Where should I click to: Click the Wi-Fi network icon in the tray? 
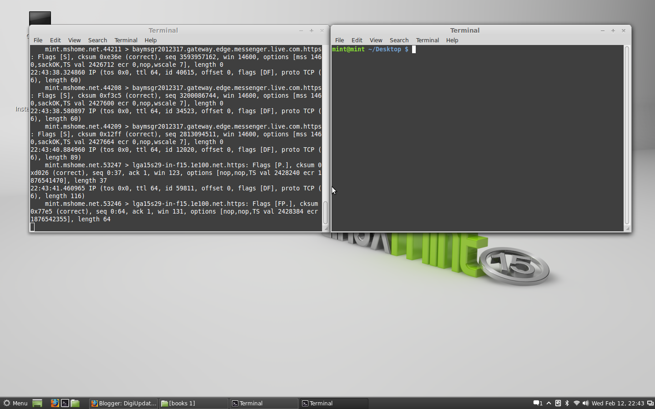click(x=577, y=403)
